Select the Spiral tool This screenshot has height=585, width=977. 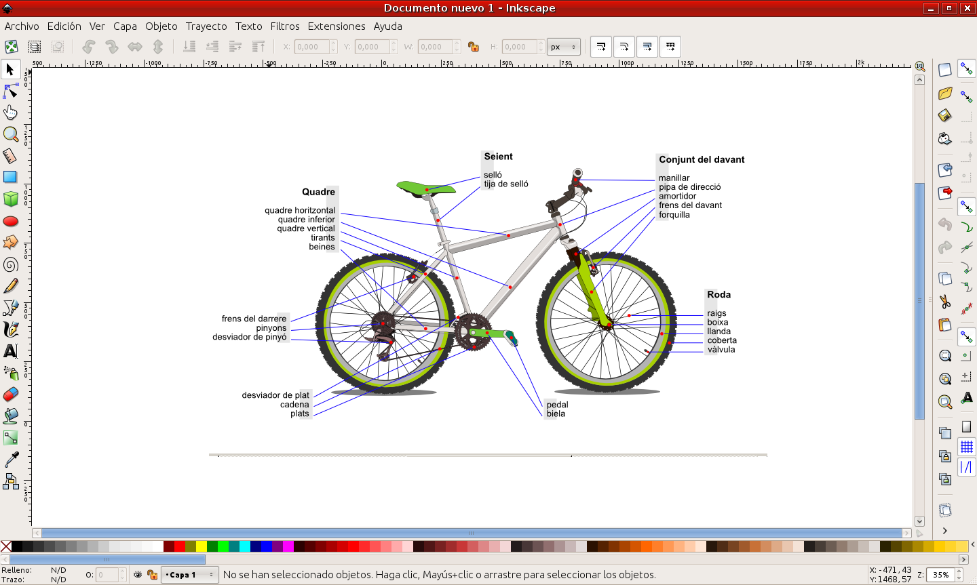[10, 264]
